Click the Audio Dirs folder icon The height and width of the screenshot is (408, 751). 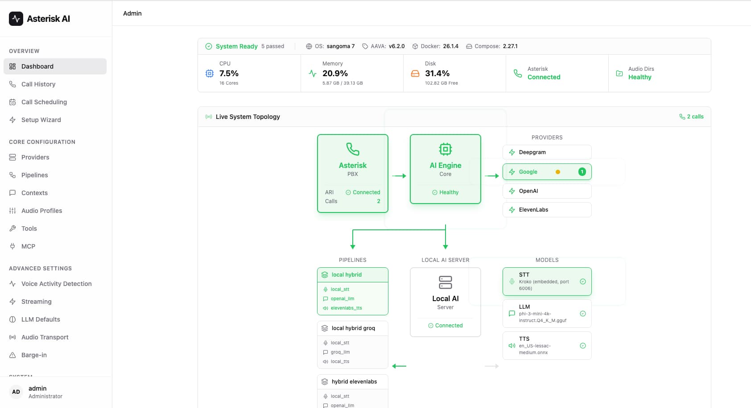pyautogui.click(x=619, y=73)
